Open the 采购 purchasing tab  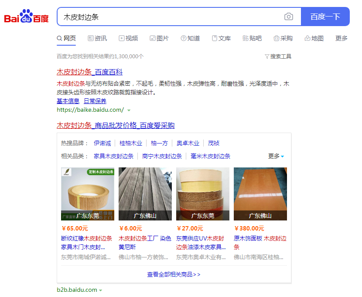tap(283, 38)
